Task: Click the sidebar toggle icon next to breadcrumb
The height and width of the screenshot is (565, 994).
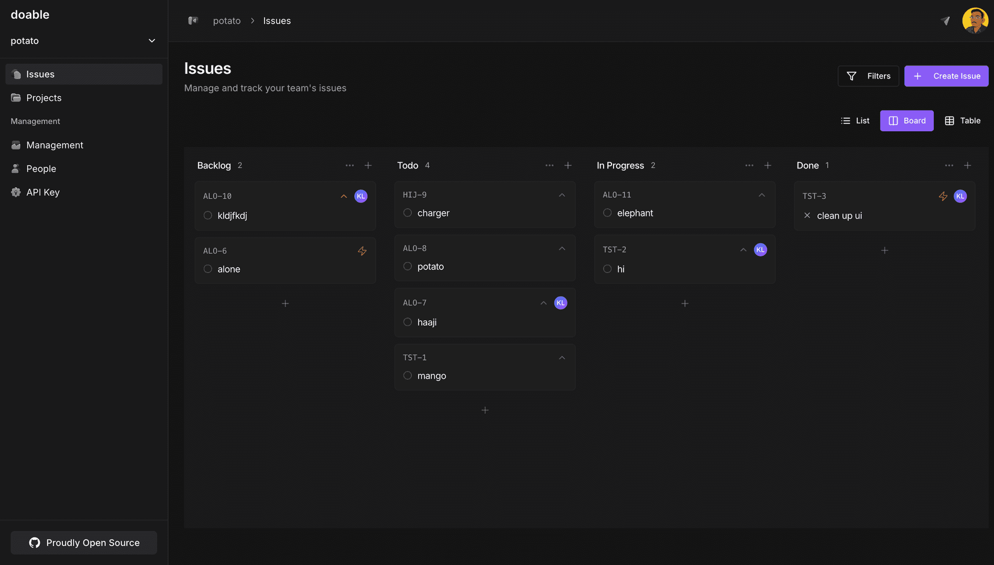Action: [x=193, y=20]
